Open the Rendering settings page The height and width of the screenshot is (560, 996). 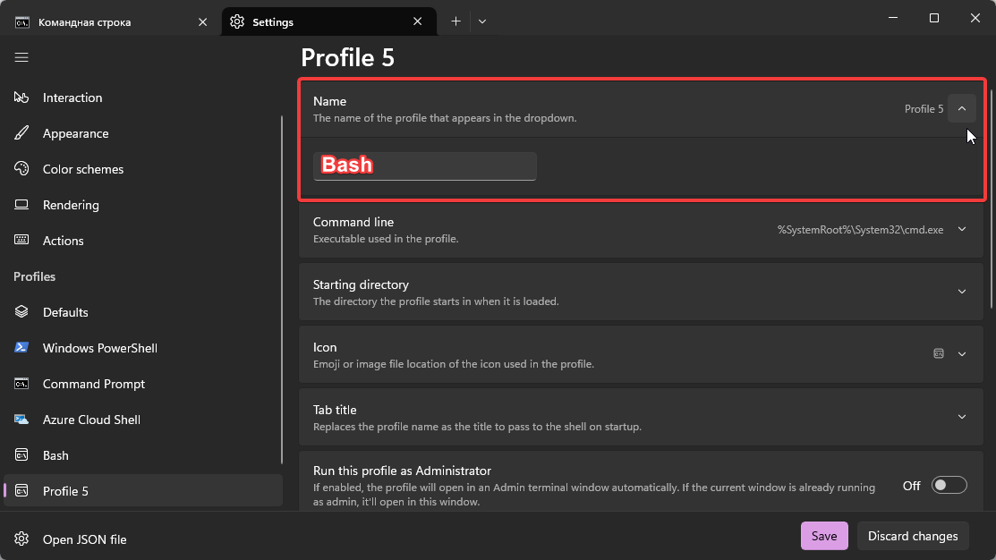point(71,205)
